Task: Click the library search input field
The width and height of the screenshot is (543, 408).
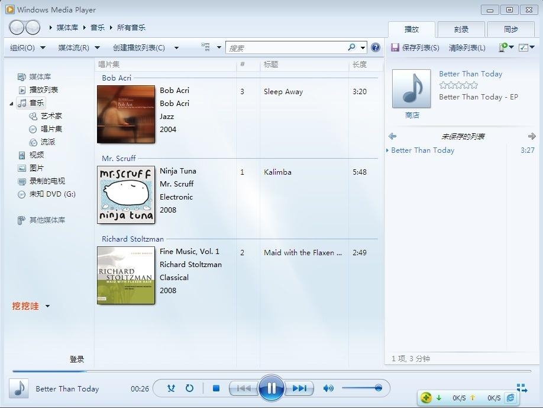Action: click(286, 48)
